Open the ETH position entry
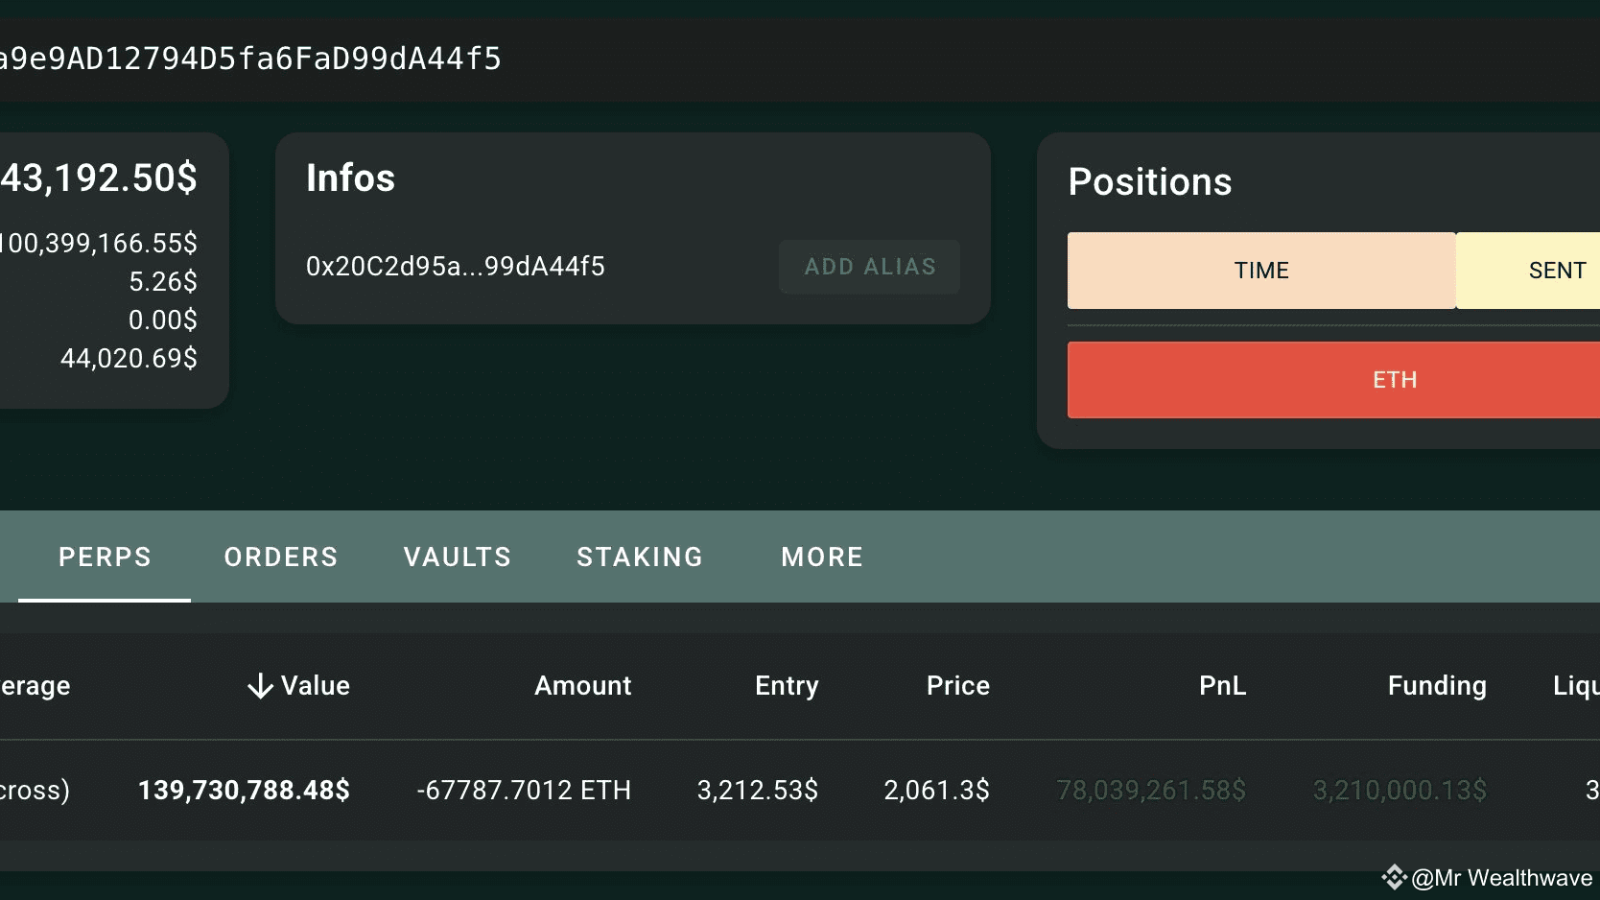The image size is (1600, 900). tap(1396, 379)
